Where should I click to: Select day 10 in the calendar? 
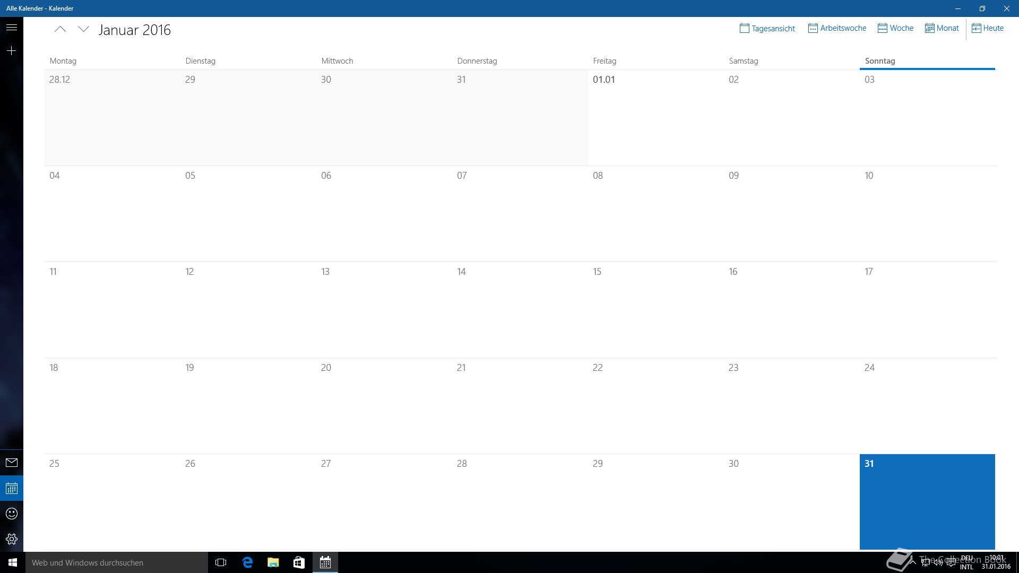click(x=928, y=214)
